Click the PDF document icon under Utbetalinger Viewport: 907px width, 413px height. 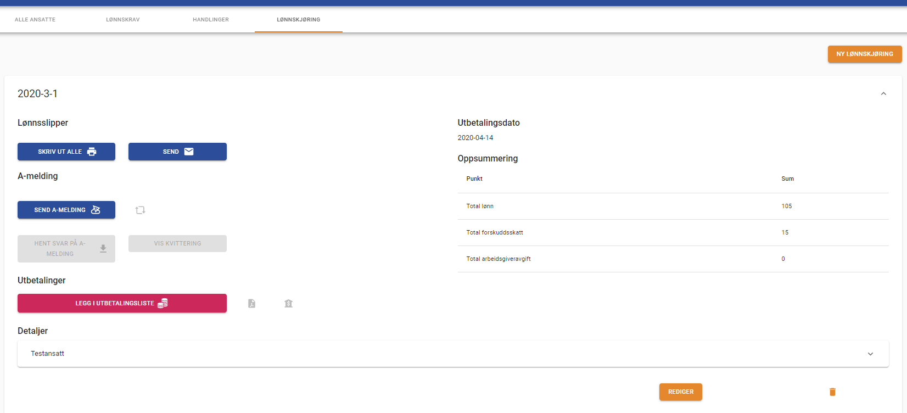pos(251,303)
